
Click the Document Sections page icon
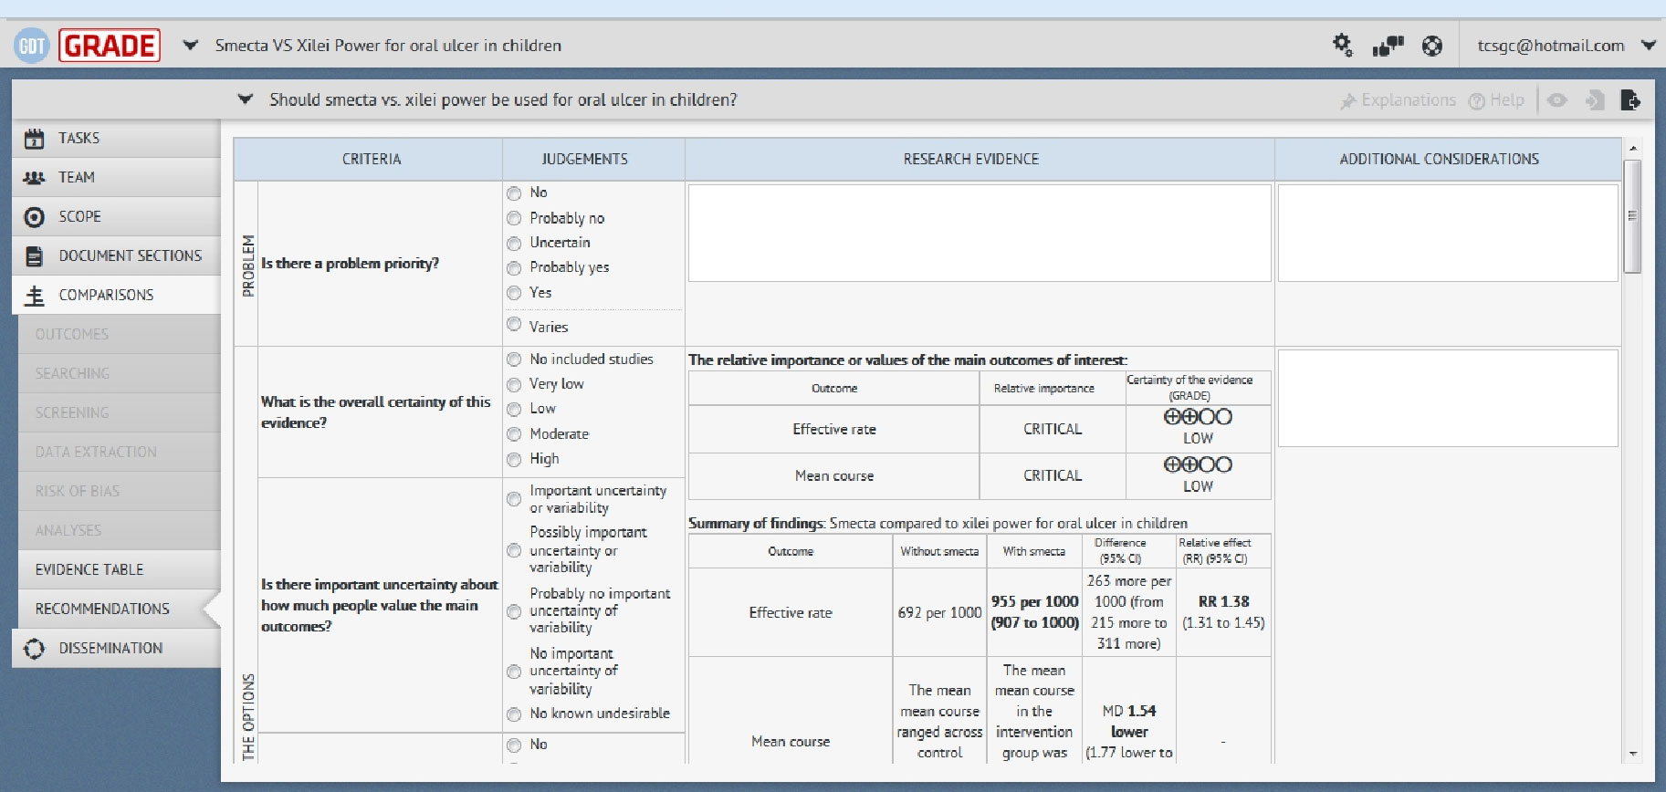34,256
